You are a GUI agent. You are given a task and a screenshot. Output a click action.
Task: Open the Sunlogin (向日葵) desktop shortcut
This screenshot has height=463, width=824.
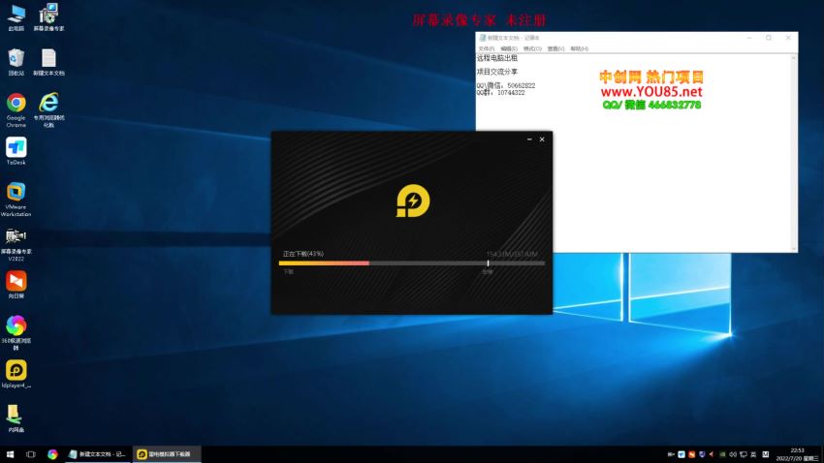16,285
